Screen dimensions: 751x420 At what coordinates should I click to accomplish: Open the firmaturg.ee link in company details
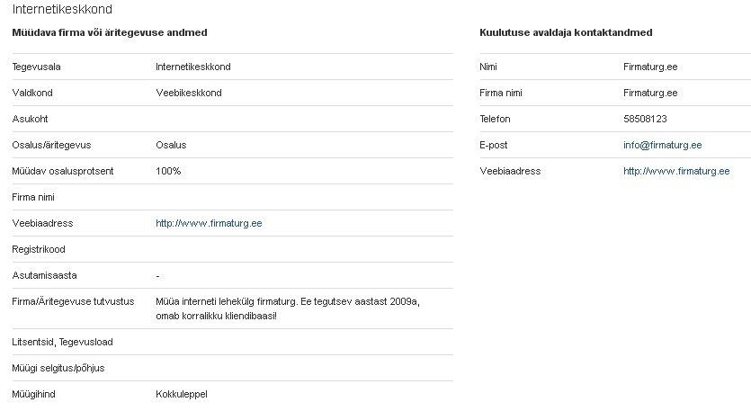click(x=209, y=223)
